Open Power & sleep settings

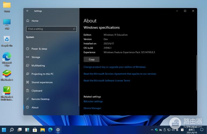(39, 49)
